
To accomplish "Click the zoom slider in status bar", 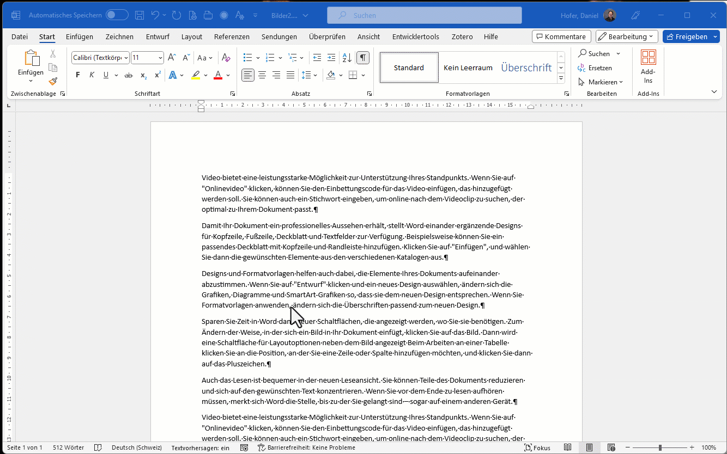I will point(660,447).
